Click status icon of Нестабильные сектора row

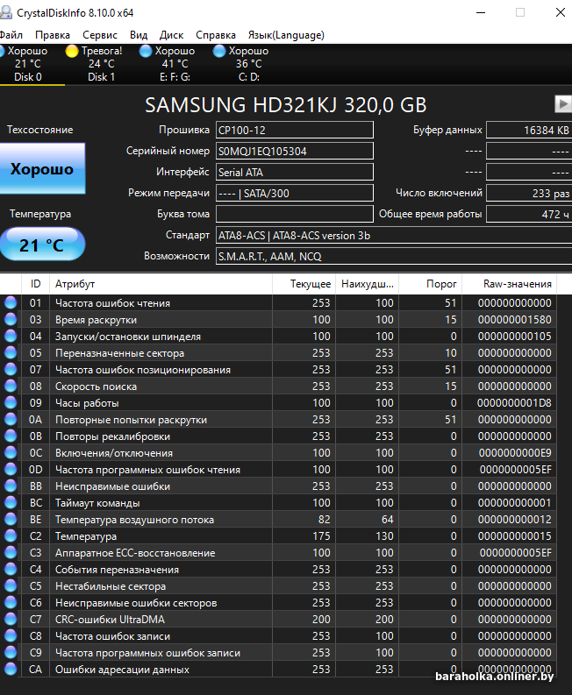coord(11,585)
